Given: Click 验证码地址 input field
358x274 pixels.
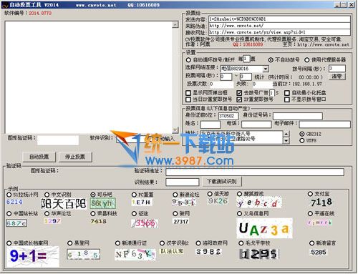Looking at the screenshot, I should coord(255,172).
